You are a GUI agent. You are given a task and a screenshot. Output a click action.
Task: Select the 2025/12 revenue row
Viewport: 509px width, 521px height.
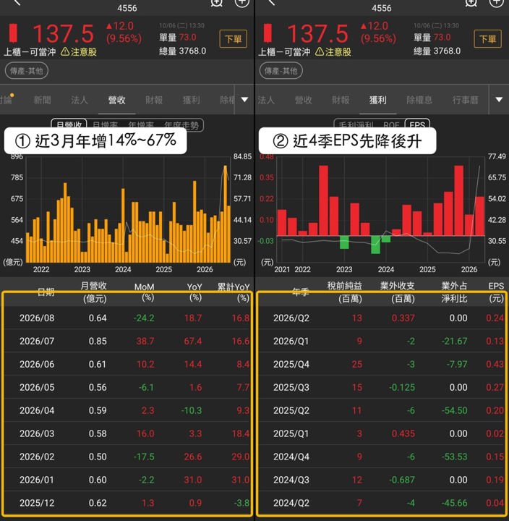(x=127, y=503)
